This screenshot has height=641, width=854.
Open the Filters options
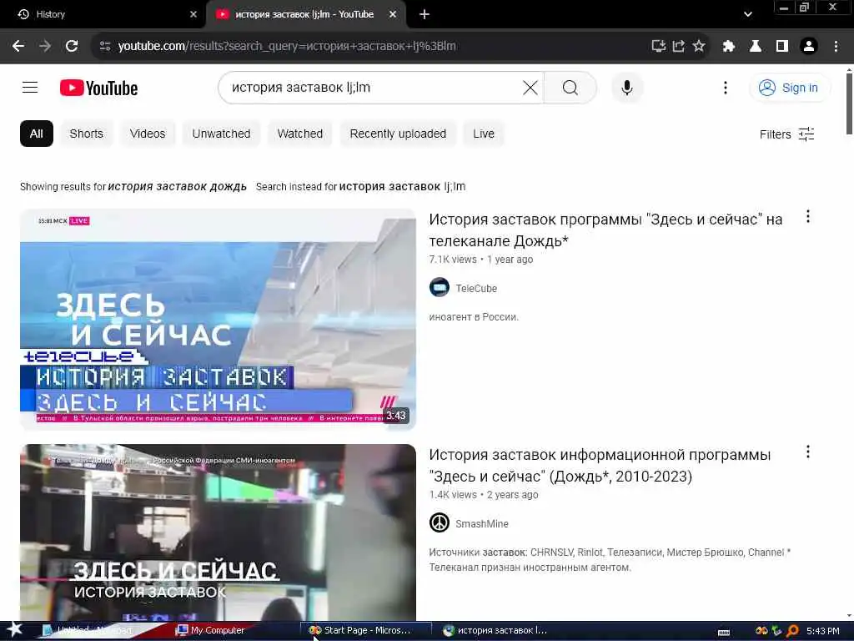pos(787,134)
